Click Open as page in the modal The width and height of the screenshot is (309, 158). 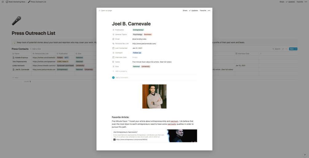(x=105, y=10)
